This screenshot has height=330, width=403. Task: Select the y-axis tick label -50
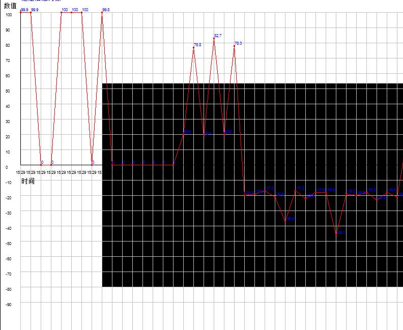[x=9, y=244]
